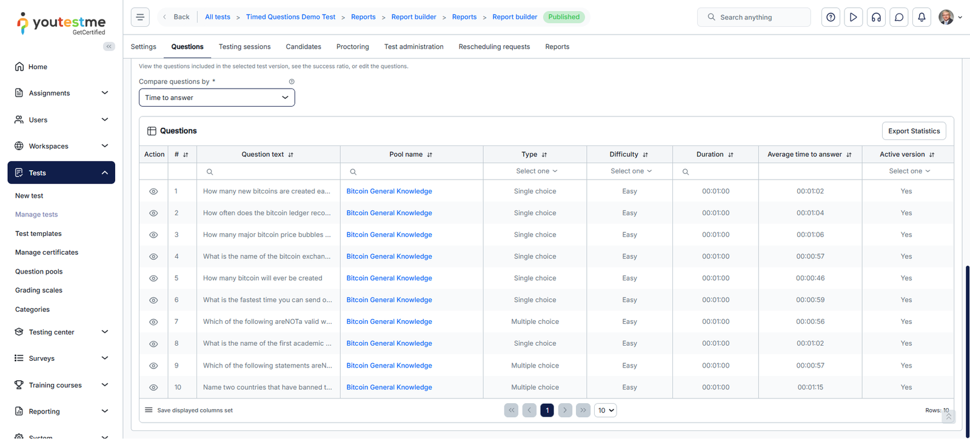Click the Export Statistics button
The height and width of the screenshot is (439, 970).
(x=914, y=131)
